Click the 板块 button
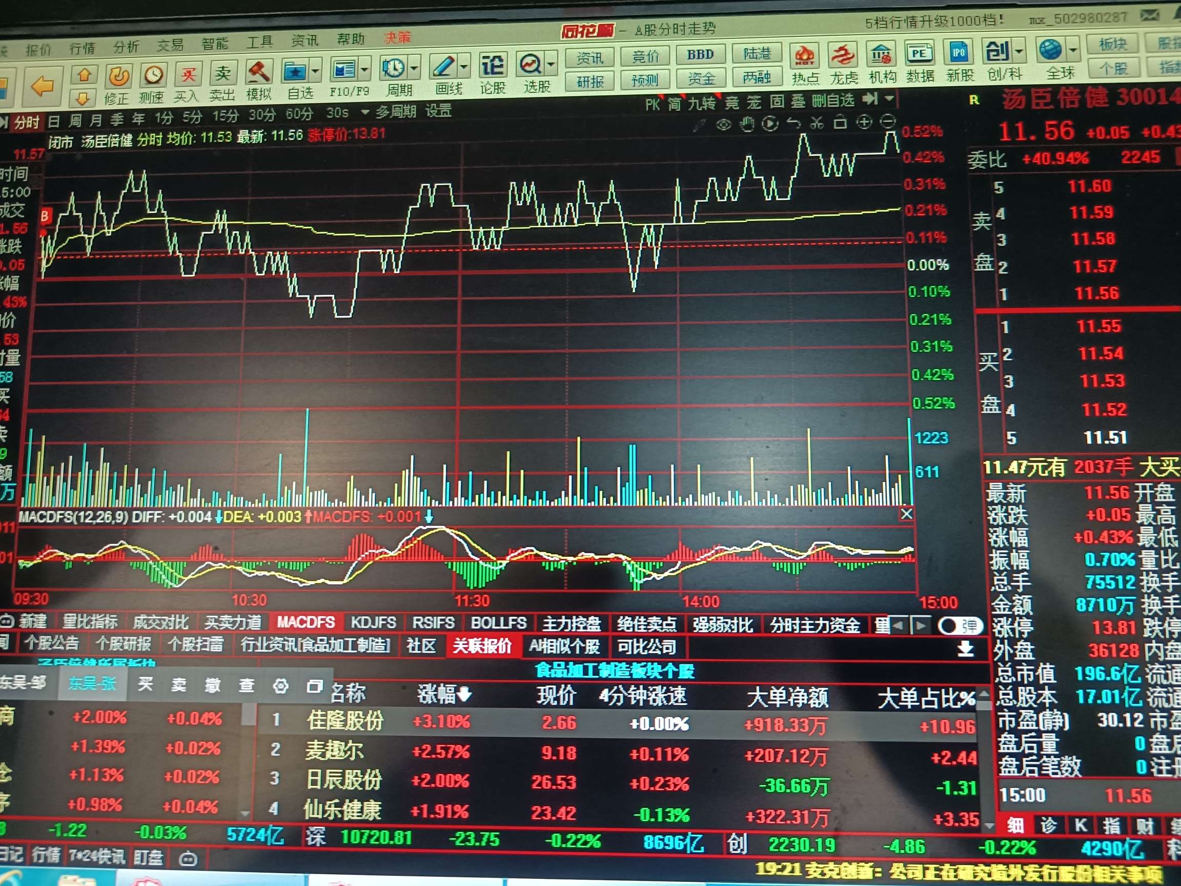 click(1114, 44)
